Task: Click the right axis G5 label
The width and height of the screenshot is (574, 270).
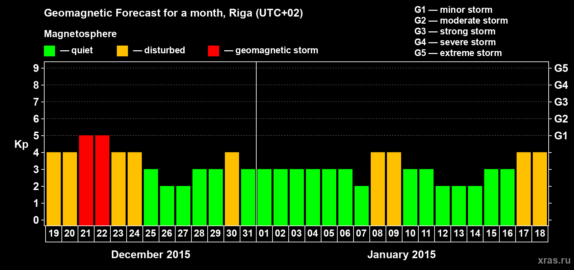Action: (x=561, y=68)
